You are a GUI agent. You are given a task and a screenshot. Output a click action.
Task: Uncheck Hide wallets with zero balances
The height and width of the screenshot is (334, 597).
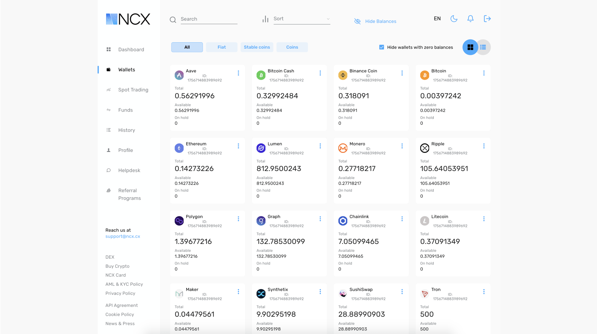[x=381, y=47]
